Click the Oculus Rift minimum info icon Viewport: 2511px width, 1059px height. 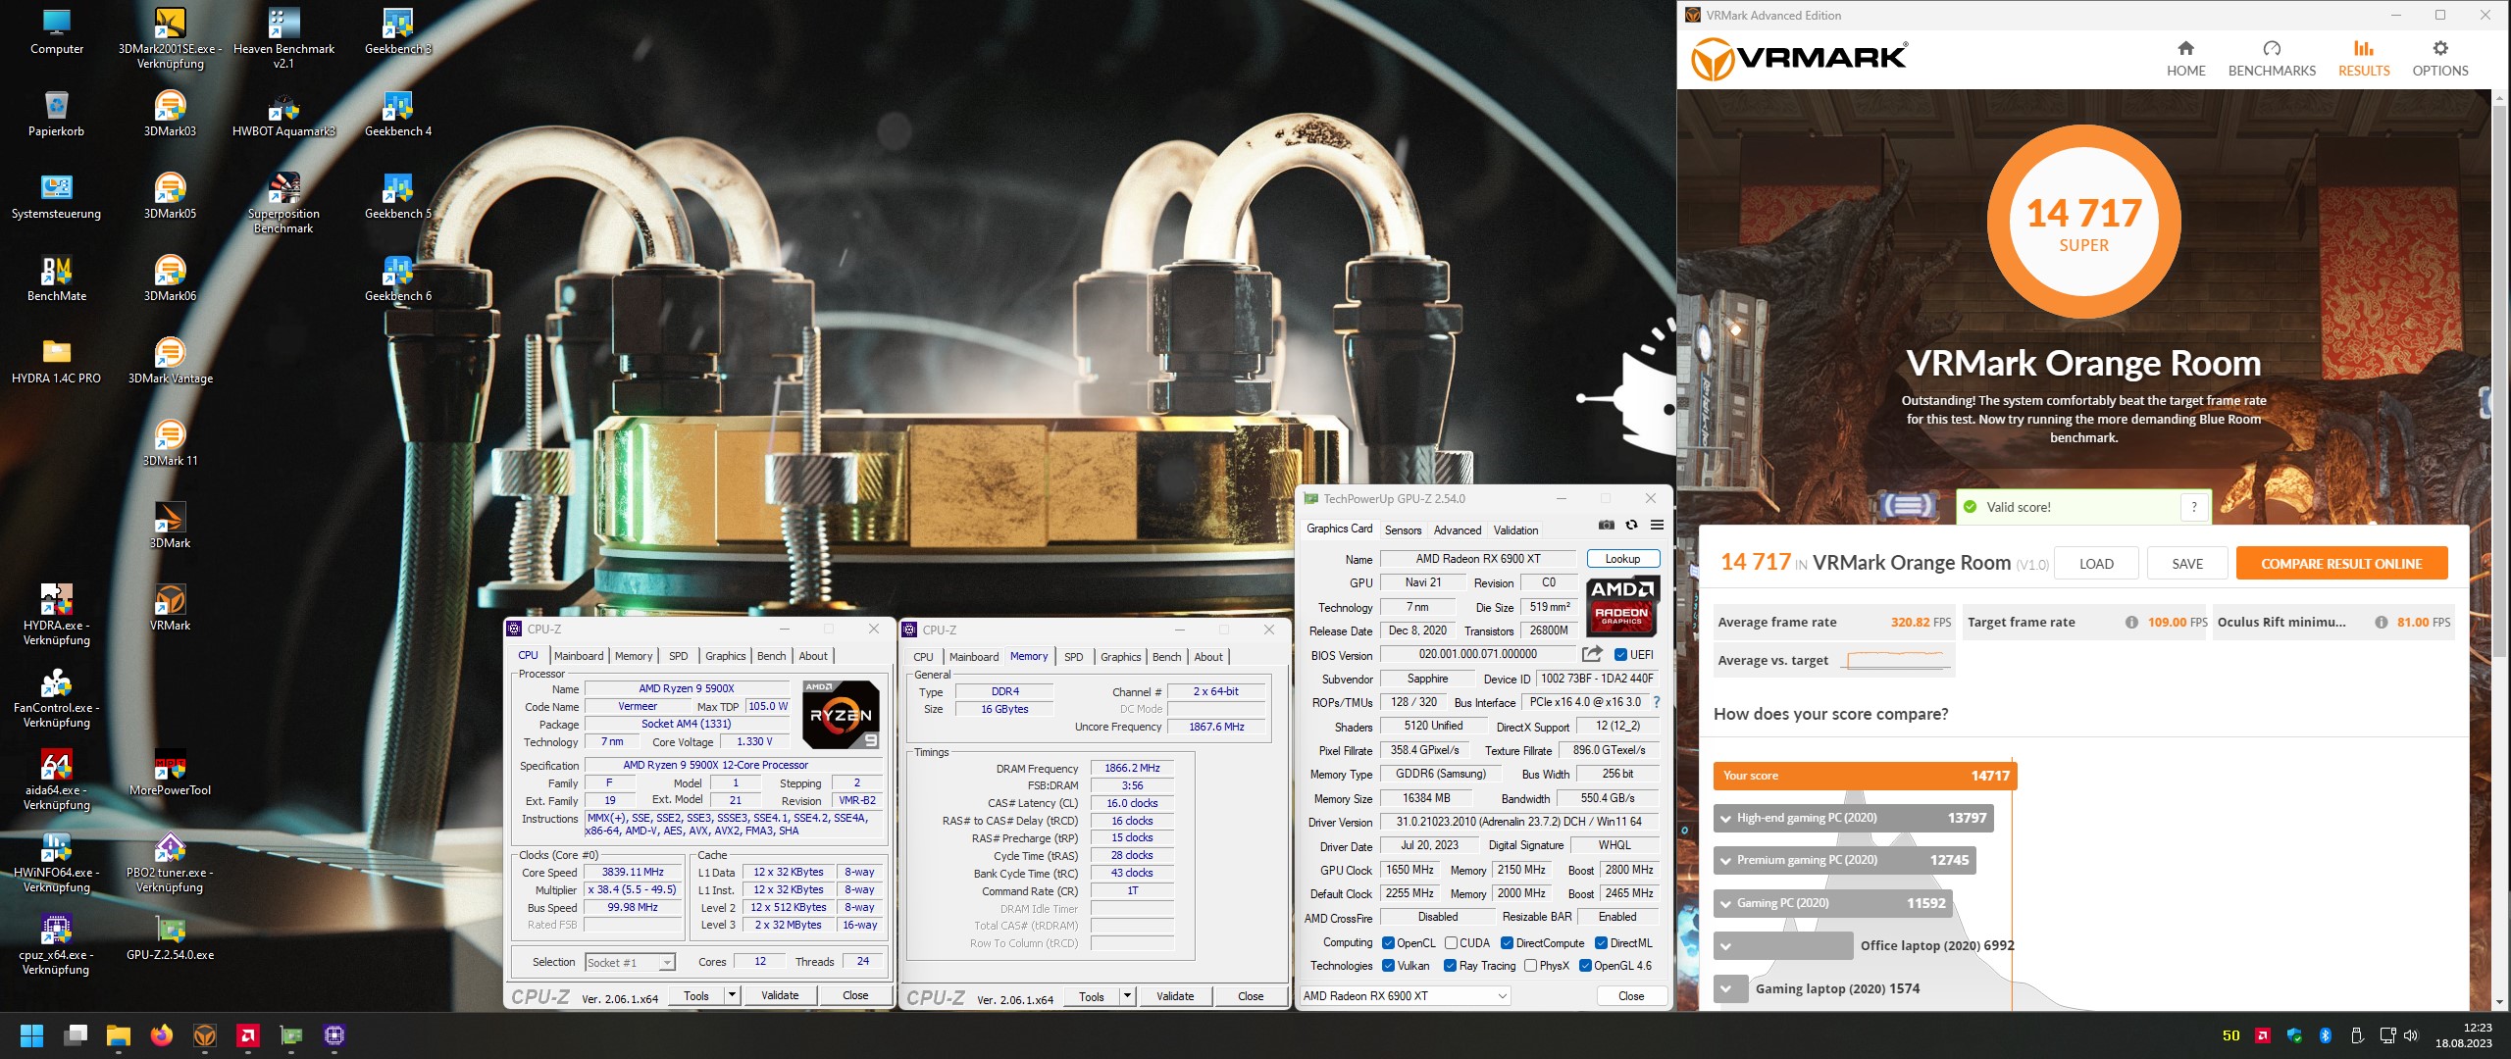click(2381, 622)
